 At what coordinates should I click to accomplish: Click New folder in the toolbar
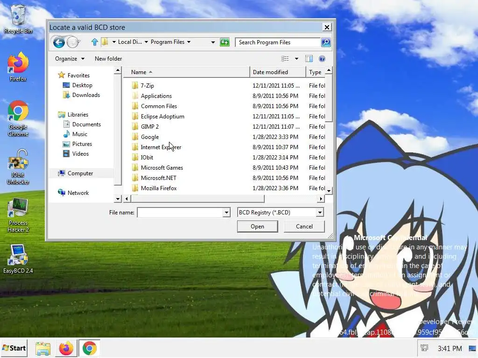tap(108, 58)
